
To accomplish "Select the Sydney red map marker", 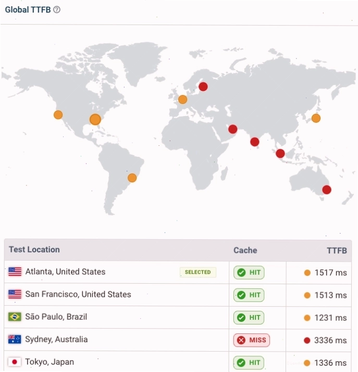I will pos(327,190).
